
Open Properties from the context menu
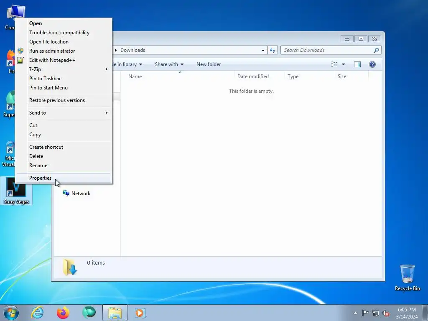64,178
